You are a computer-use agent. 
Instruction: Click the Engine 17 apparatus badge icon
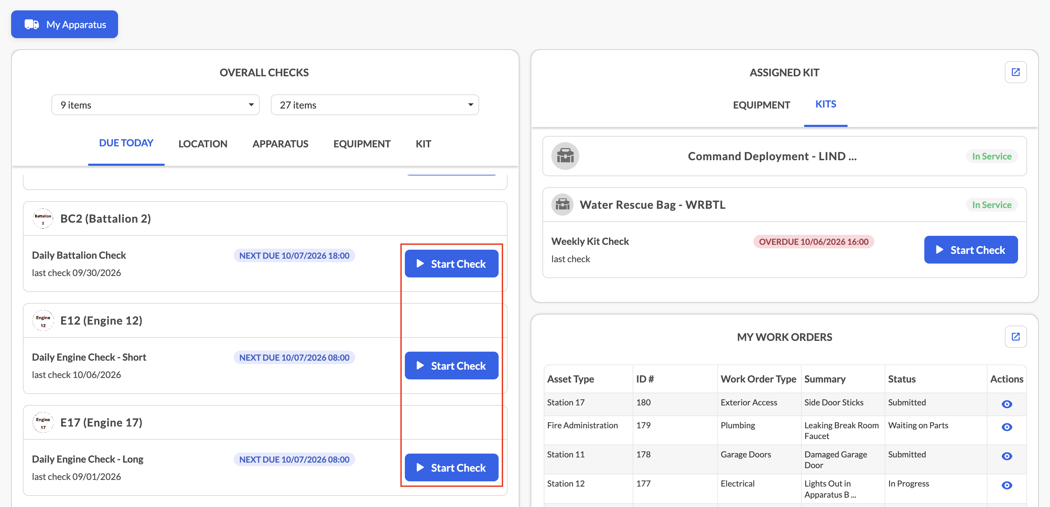point(43,423)
